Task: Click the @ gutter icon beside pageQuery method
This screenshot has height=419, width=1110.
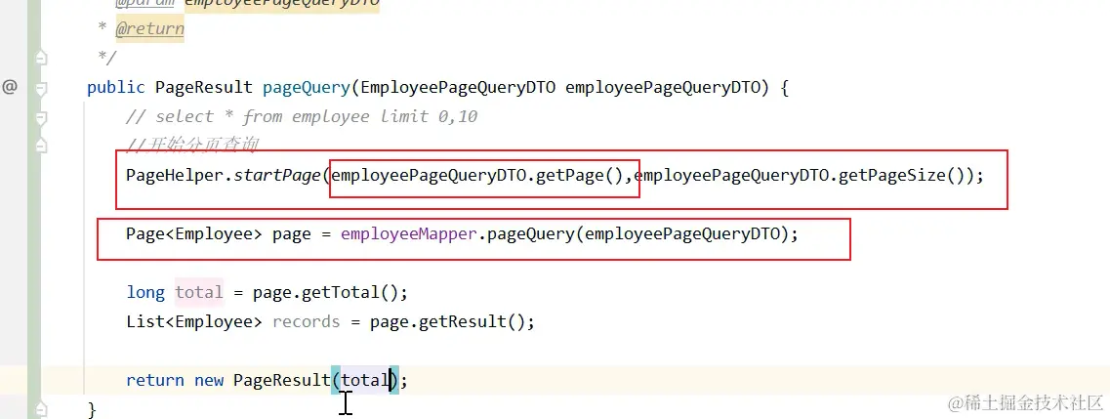Action: pos(9,87)
